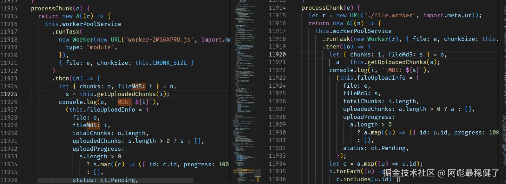Click the "./file.worker" URL string
This screenshot has width=506, height=184.
pyautogui.click(x=389, y=16)
